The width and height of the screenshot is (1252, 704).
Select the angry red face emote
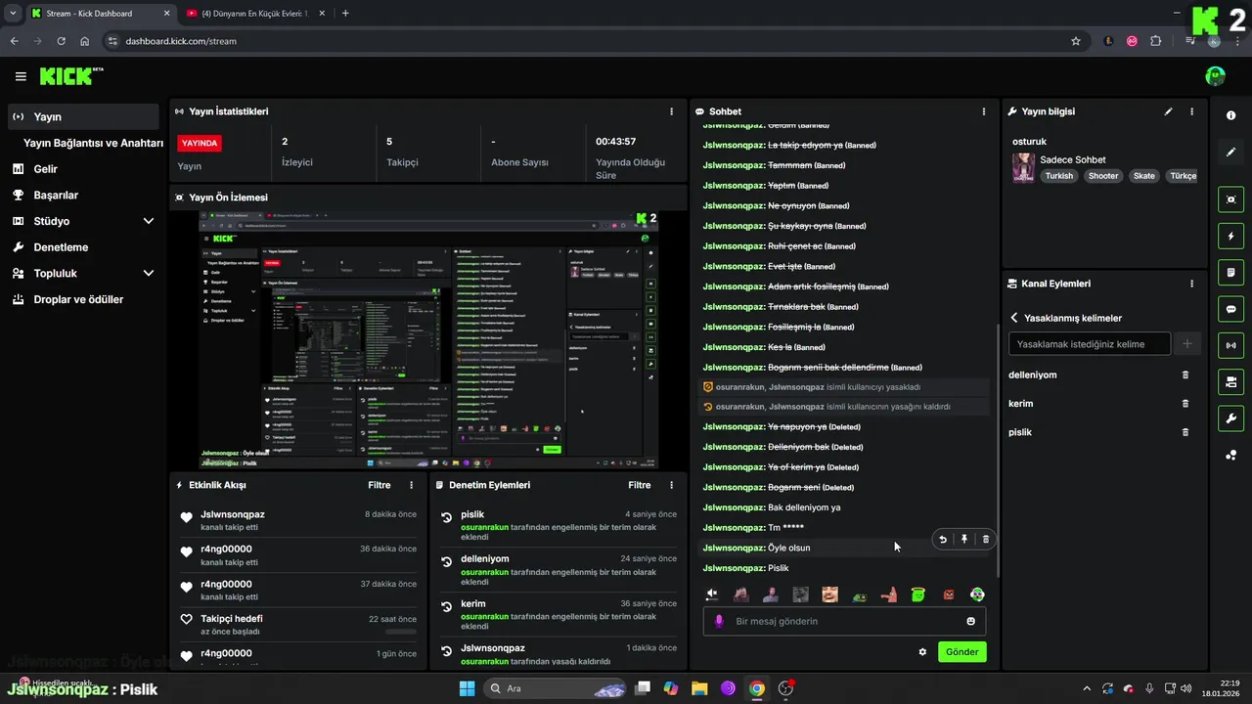948,594
